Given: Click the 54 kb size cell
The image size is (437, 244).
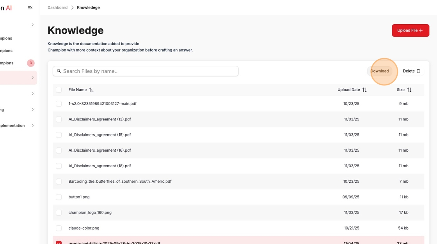Looking at the screenshot, I should 403,228.
